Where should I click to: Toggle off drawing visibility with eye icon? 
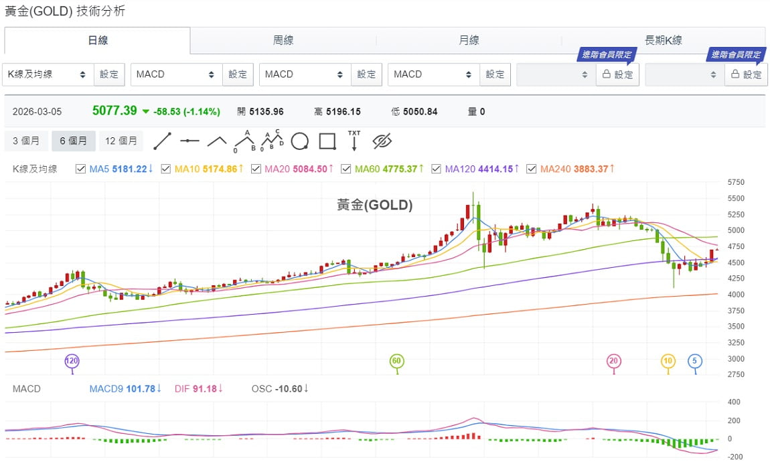click(382, 141)
